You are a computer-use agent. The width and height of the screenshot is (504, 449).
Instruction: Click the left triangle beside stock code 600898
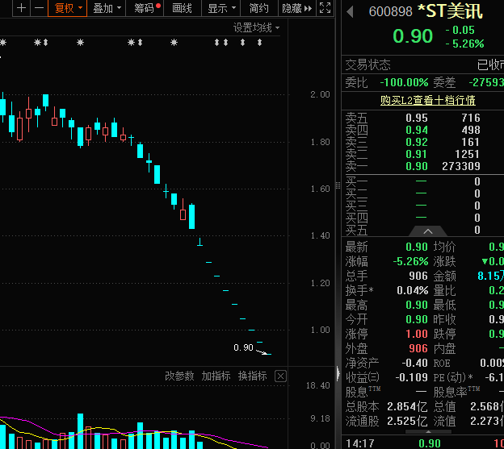[x=350, y=12]
